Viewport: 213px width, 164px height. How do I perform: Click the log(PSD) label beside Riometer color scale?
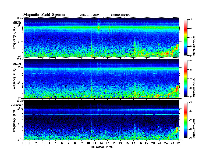tap(194, 128)
